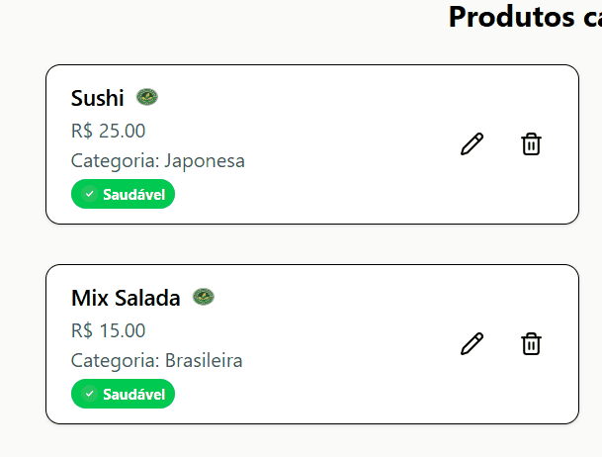Select the Saudável tag on Mix Salada card
602x457 pixels.
click(x=123, y=394)
